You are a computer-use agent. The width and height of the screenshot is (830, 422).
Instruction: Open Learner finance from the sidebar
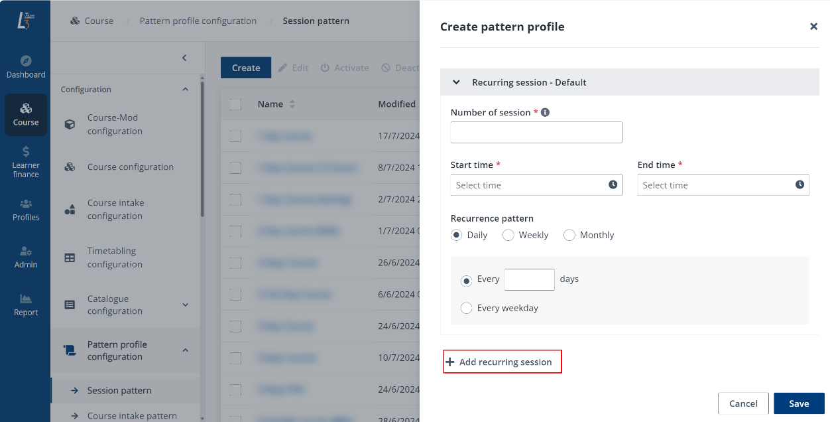click(x=25, y=163)
